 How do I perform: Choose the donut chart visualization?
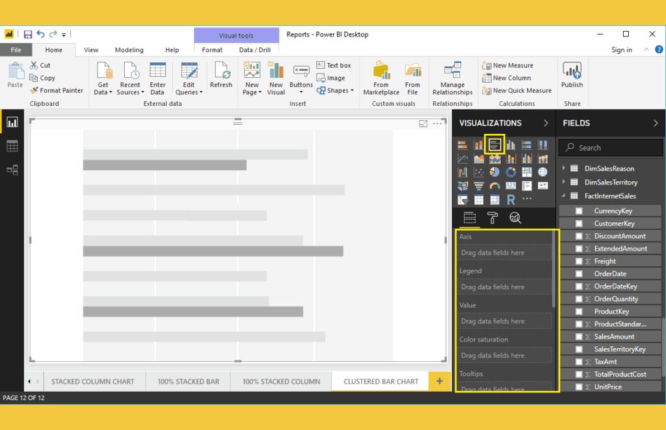tap(511, 172)
